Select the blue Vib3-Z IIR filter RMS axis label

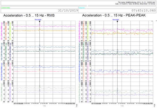click(x=2, y=72)
